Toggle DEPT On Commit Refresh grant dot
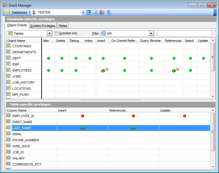This screenshot has width=219, height=173. tap(125, 58)
